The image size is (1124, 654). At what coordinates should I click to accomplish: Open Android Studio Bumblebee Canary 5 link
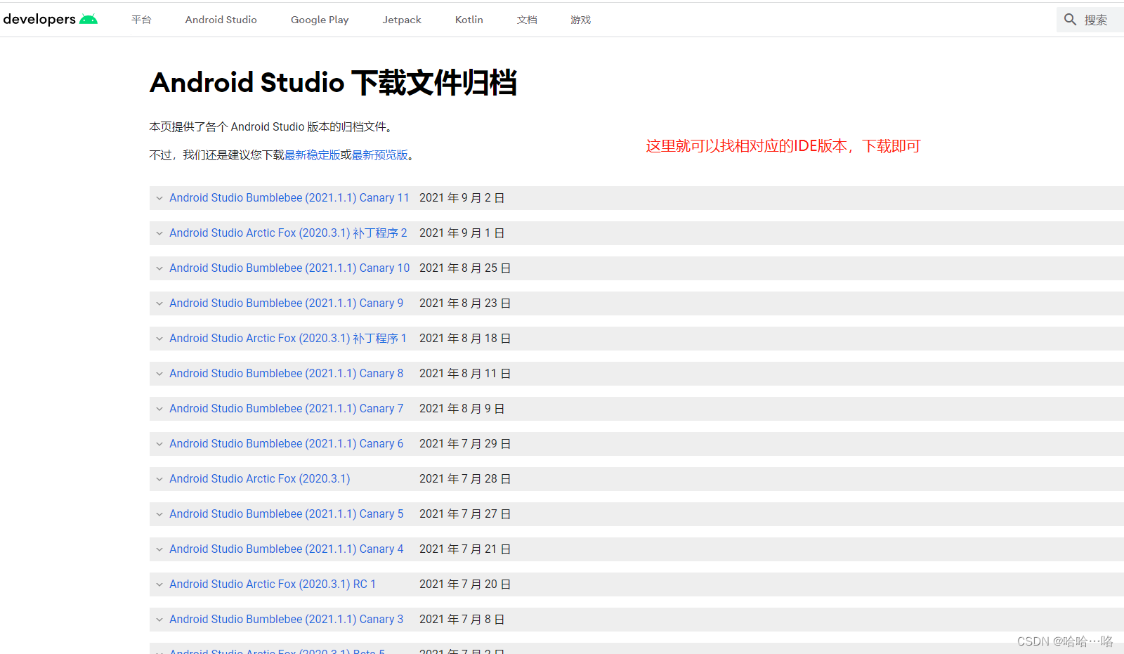287,514
